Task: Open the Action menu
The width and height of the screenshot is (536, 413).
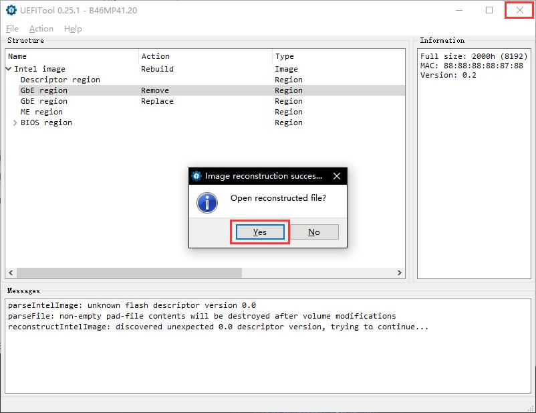Action: pyautogui.click(x=41, y=28)
